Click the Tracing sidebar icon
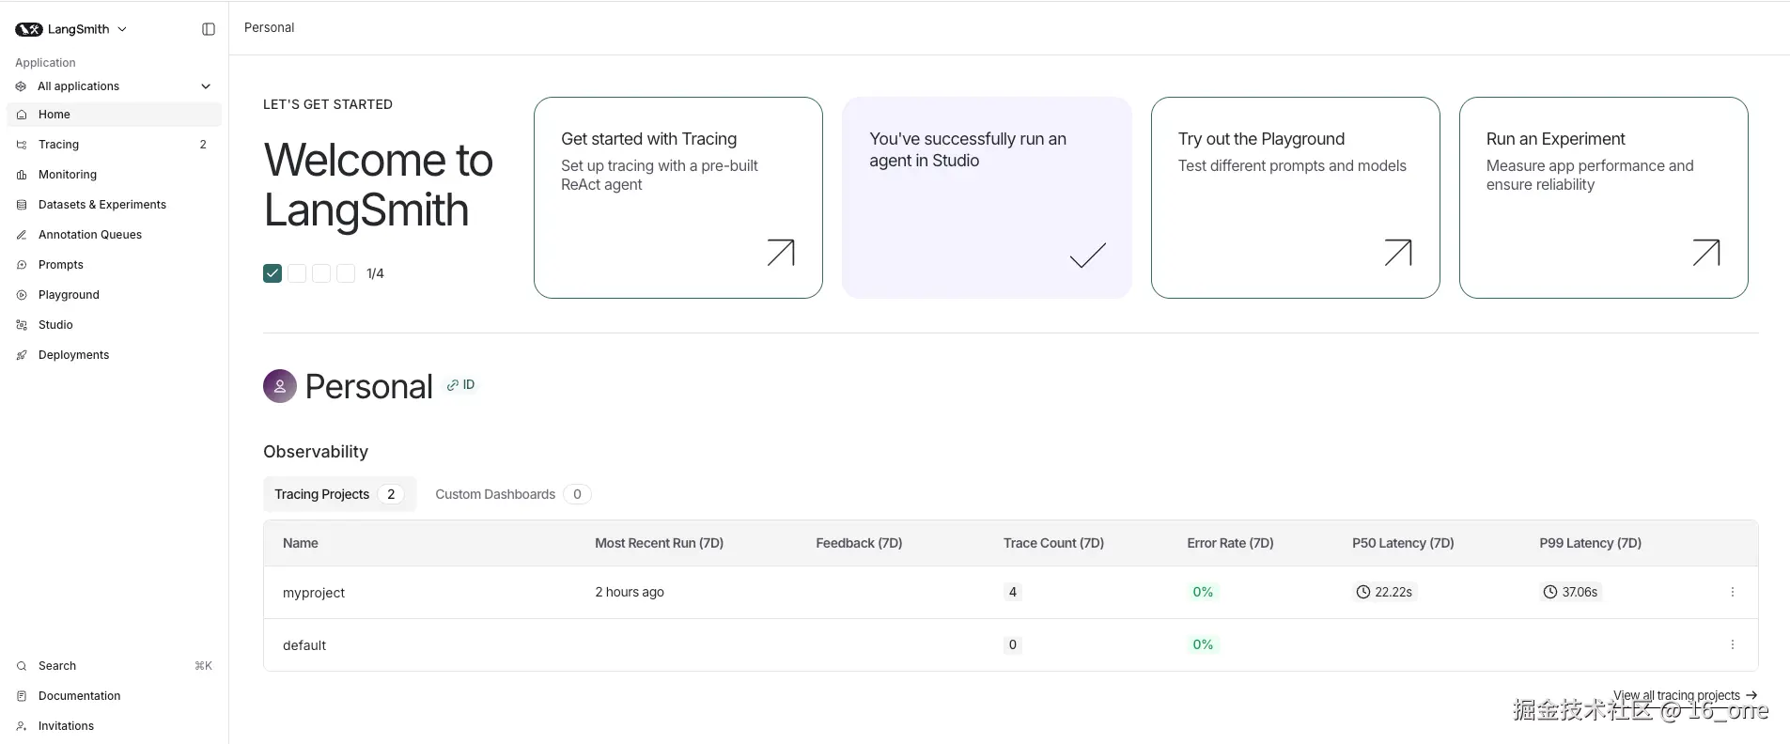1790x744 pixels. [x=21, y=145]
